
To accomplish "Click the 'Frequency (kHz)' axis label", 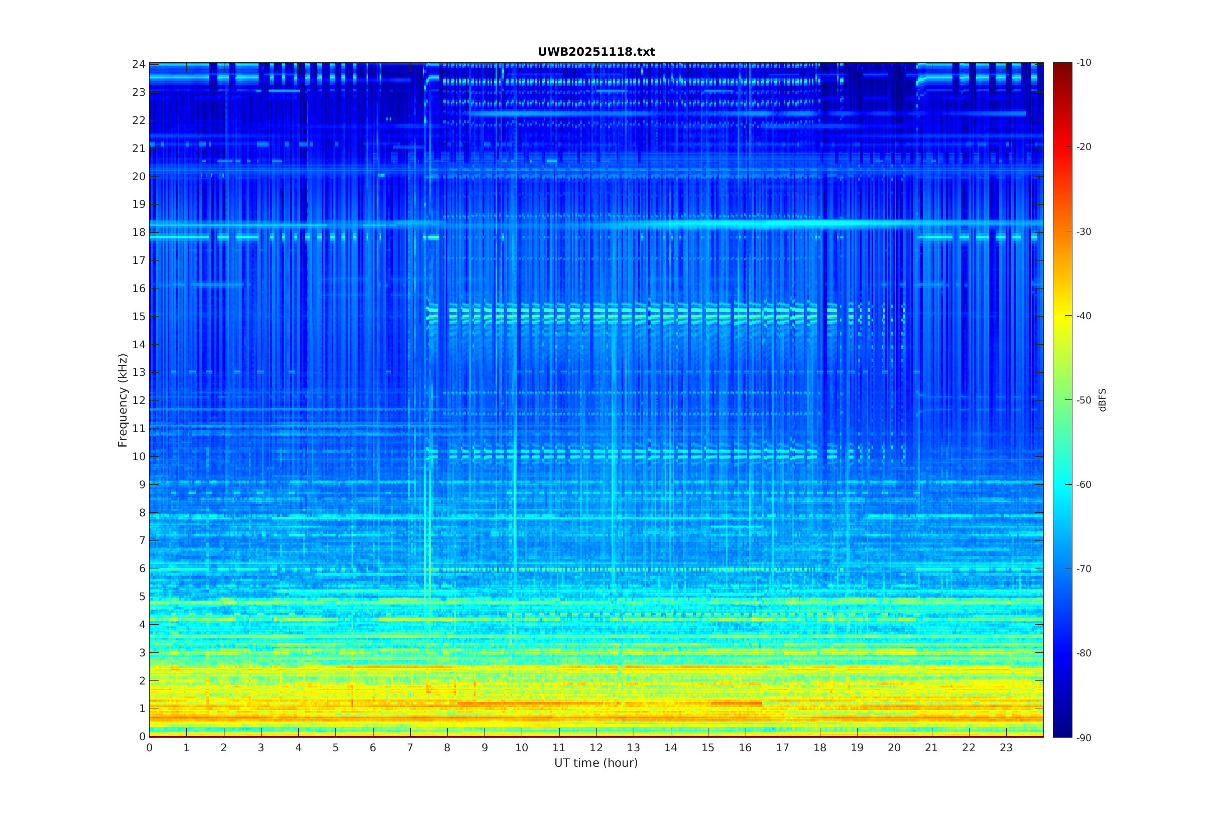I will 123,400.
